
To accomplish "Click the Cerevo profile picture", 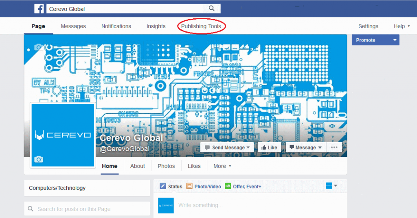I will (63, 135).
